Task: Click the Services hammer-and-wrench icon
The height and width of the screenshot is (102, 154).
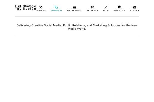Action: click(x=41, y=7)
